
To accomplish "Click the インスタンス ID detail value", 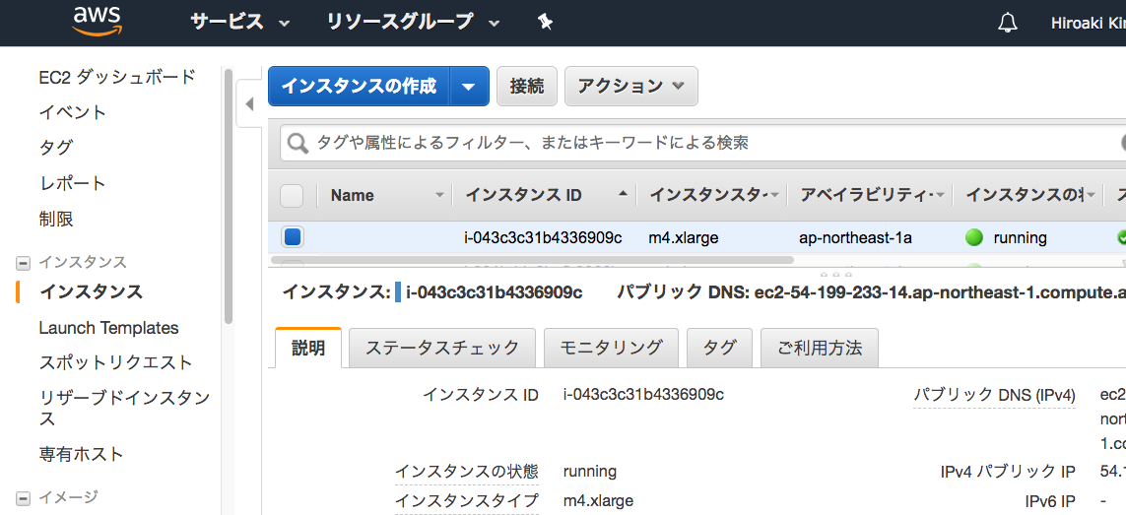I will pos(642,394).
